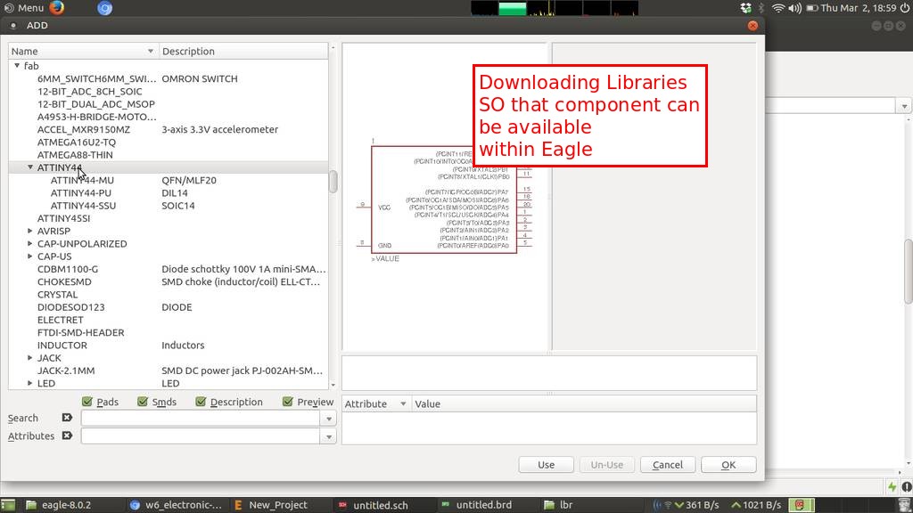Image resolution: width=913 pixels, height=513 pixels.
Task: Close the ADD dialog
Action: pos(753,26)
